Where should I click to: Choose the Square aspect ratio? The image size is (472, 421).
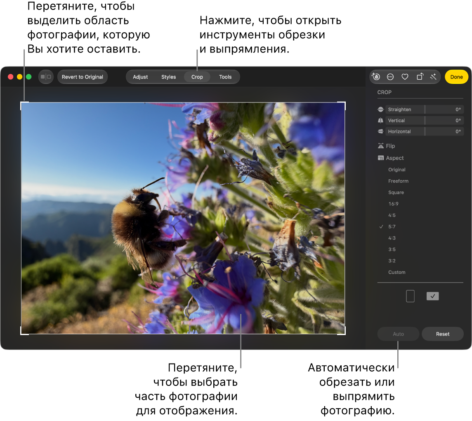point(396,193)
